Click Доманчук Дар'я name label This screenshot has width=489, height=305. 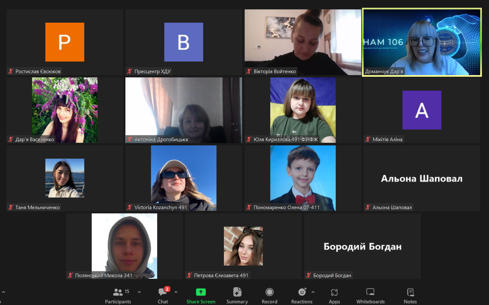point(384,71)
